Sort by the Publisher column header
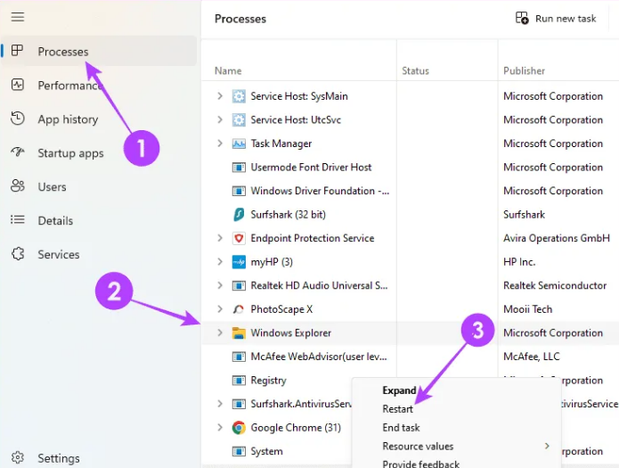 tap(524, 70)
